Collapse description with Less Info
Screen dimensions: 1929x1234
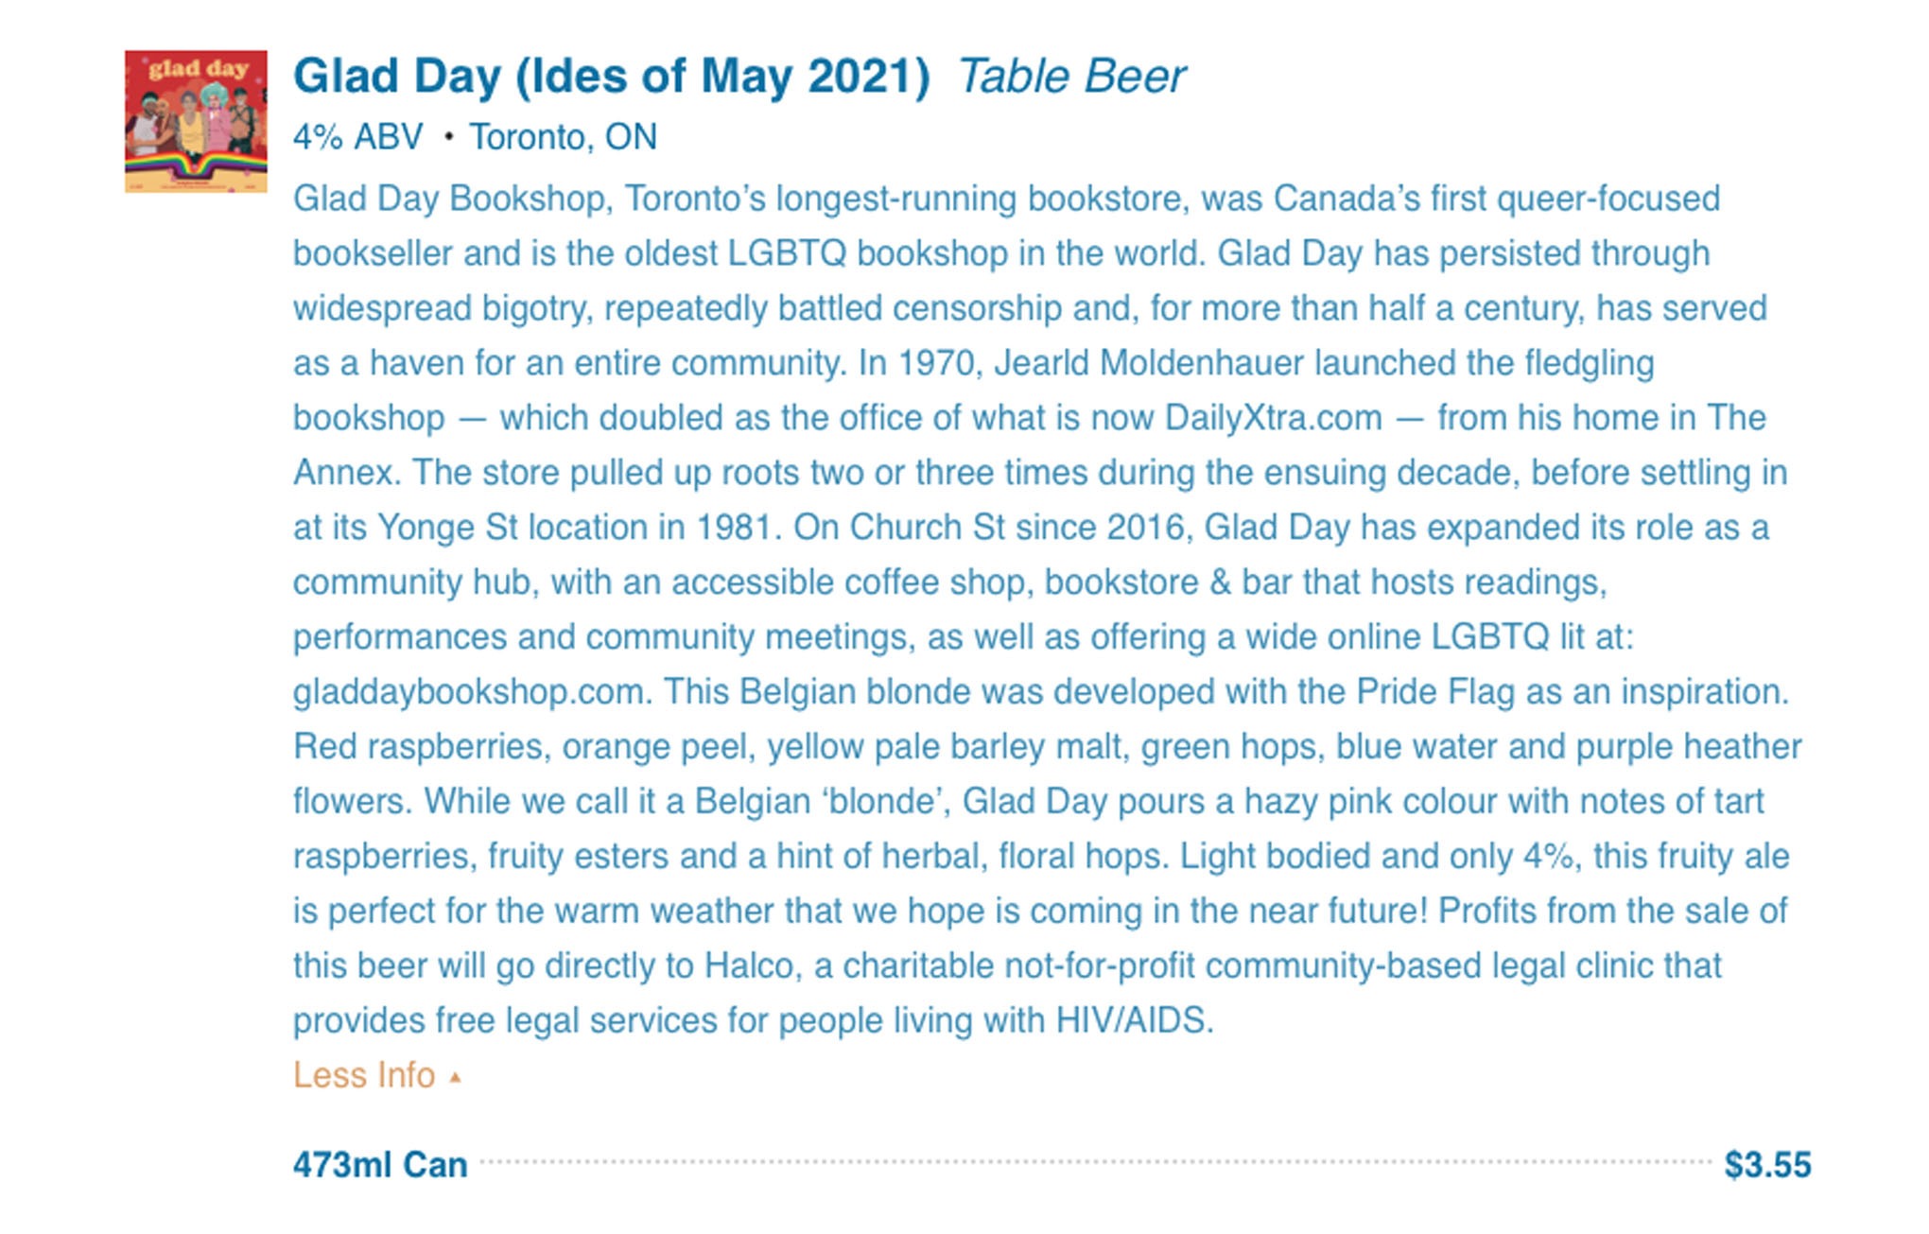(x=364, y=1075)
